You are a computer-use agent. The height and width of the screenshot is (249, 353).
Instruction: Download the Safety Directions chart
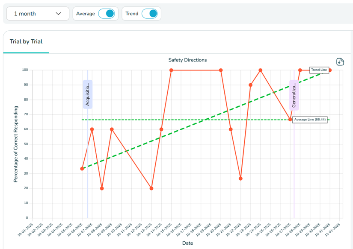[340, 62]
